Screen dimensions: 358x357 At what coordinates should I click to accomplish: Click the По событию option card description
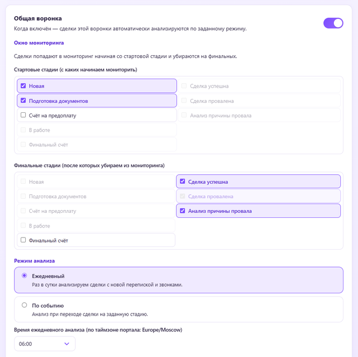(x=90, y=314)
